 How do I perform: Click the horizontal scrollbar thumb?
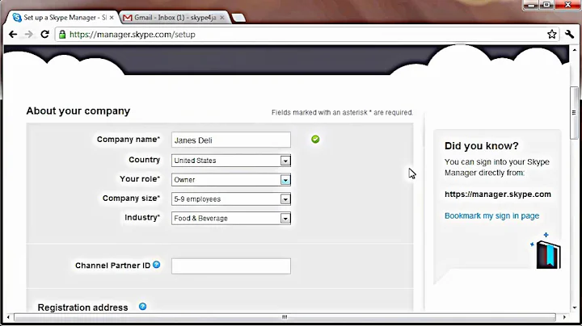click(x=285, y=317)
